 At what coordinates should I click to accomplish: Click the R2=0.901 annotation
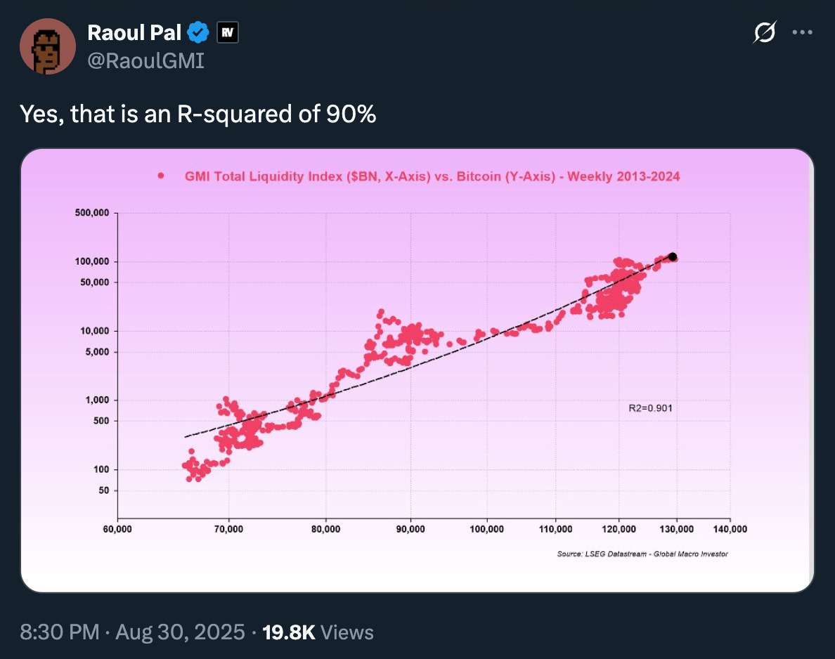tap(650, 407)
